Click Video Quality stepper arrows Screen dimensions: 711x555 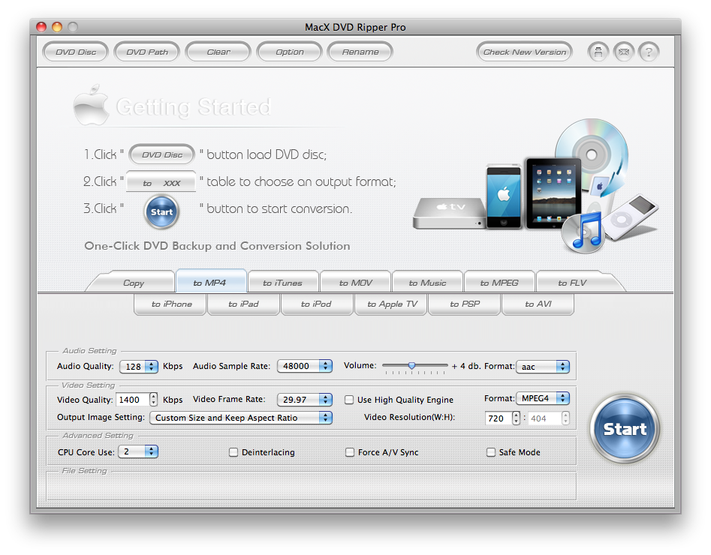click(x=153, y=399)
